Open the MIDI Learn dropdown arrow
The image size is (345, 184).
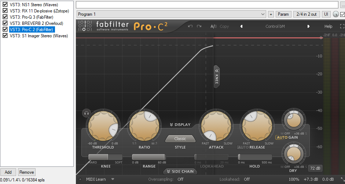tap(113, 179)
